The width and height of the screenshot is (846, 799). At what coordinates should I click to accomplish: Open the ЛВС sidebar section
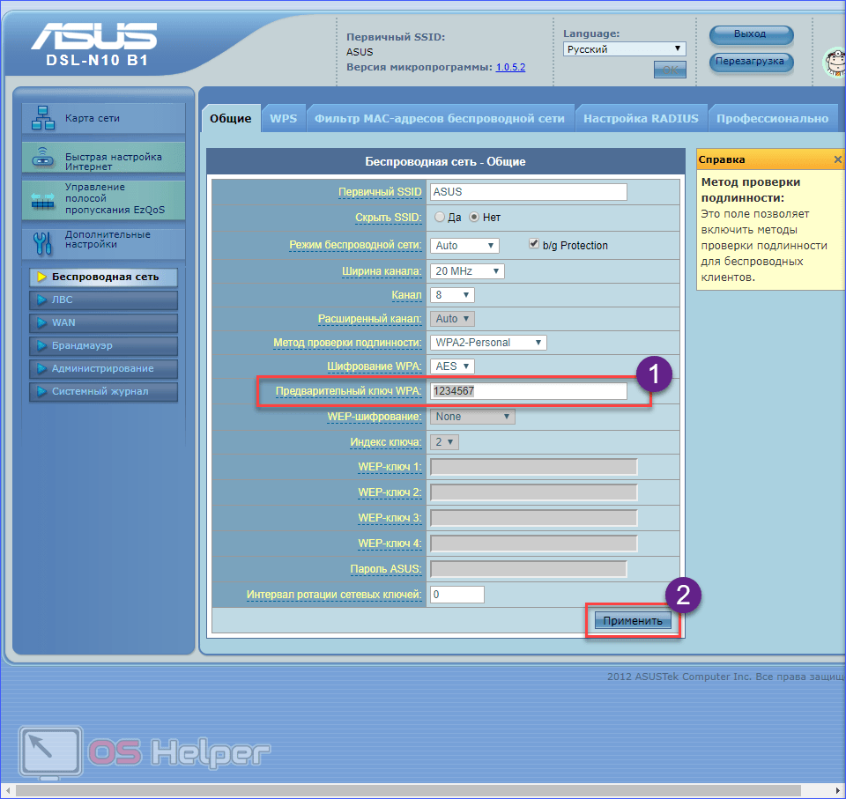coord(103,300)
